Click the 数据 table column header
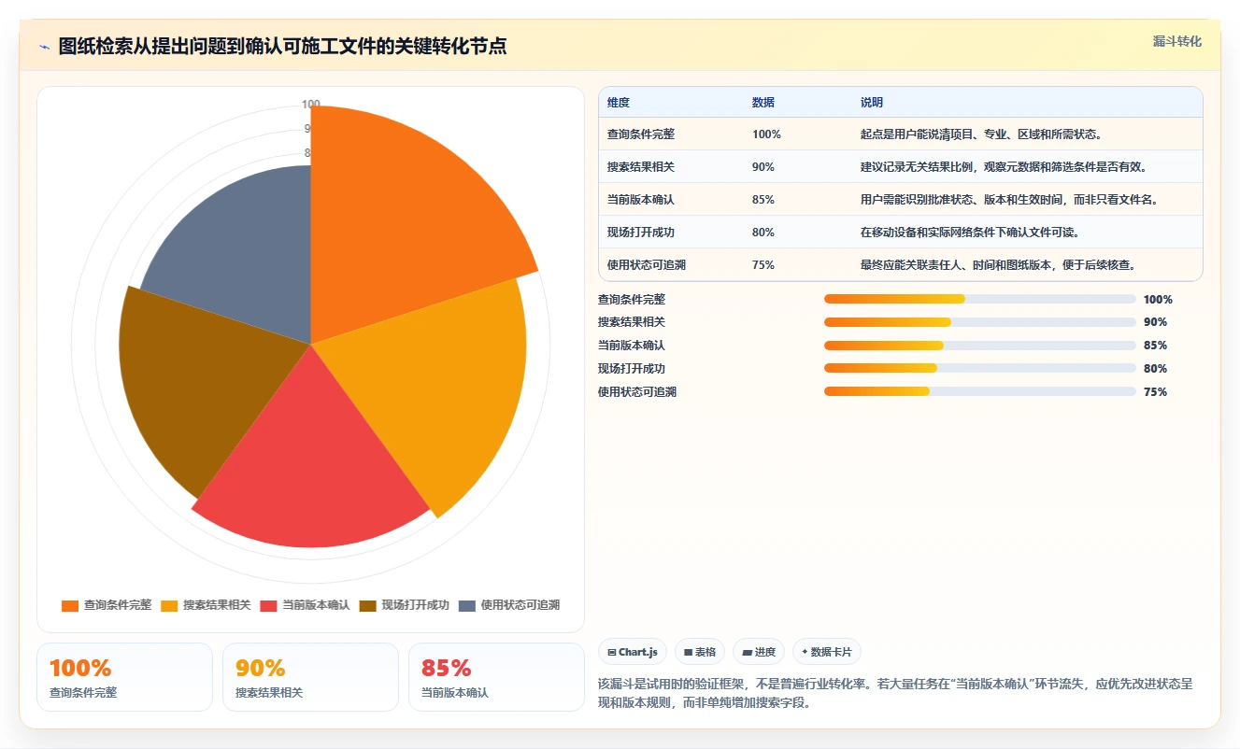1240x749 pixels. click(x=763, y=103)
